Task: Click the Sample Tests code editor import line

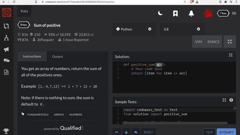Action: point(150,110)
